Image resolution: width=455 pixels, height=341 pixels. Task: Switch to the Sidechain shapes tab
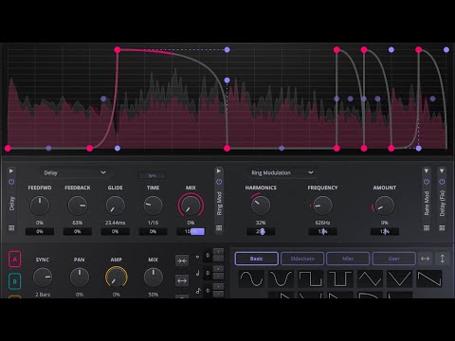[302, 259]
